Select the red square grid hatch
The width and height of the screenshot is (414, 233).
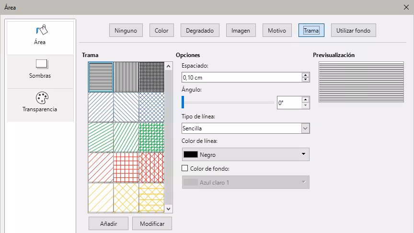click(x=126, y=167)
